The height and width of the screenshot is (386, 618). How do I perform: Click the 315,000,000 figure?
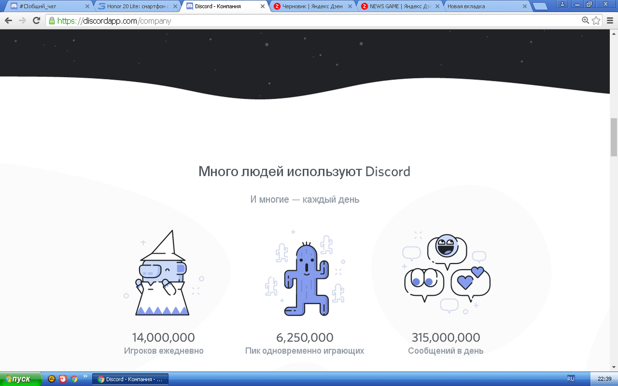[446, 338]
